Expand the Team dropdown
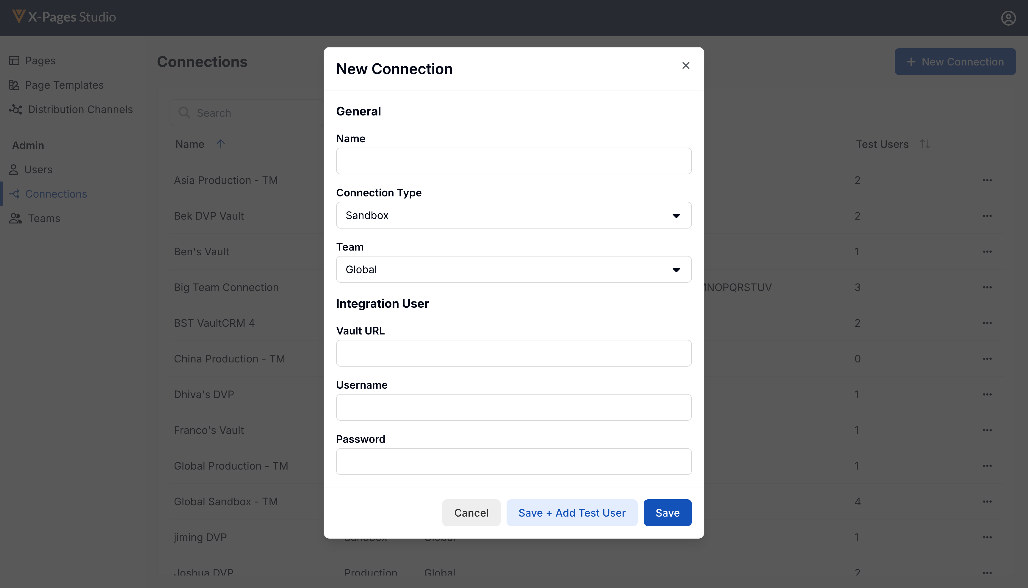Viewport: 1028px width, 588px height. tap(513, 269)
